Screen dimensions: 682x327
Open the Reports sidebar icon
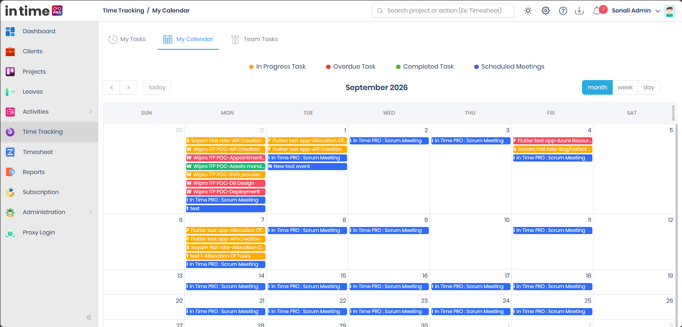pos(10,172)
